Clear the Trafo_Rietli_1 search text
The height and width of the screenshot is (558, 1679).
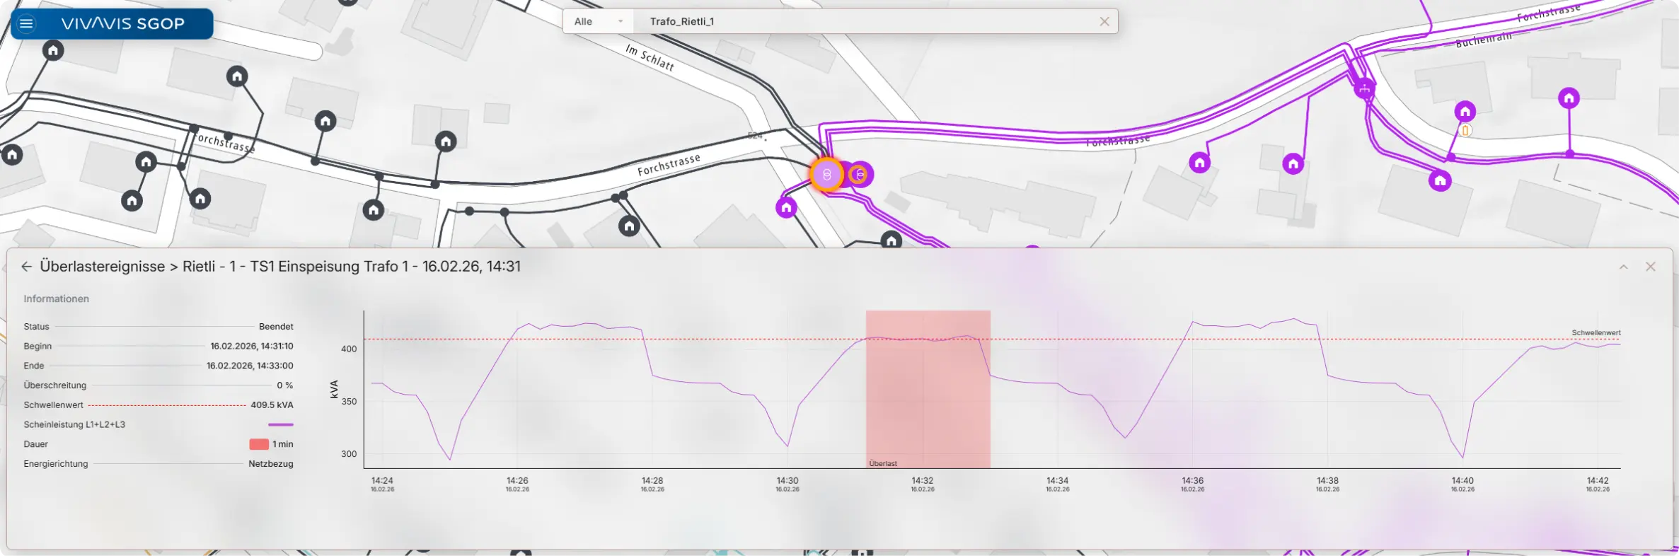click(1104, 21)
